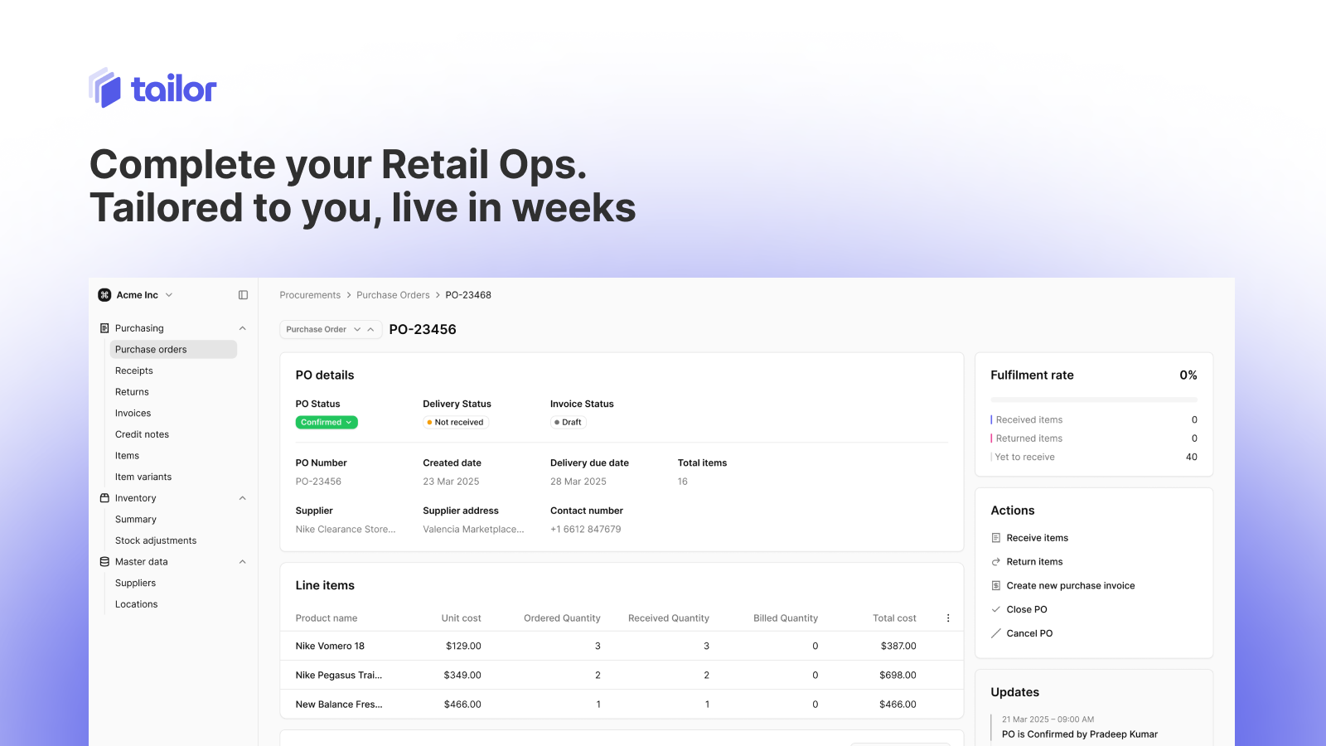1326x746 pixels.
Task: Collapse the Master data section
Action: tap(242, 562)
